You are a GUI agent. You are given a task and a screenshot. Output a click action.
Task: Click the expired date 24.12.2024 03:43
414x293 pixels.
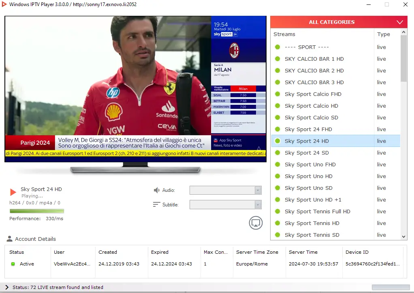coord(171,264)
